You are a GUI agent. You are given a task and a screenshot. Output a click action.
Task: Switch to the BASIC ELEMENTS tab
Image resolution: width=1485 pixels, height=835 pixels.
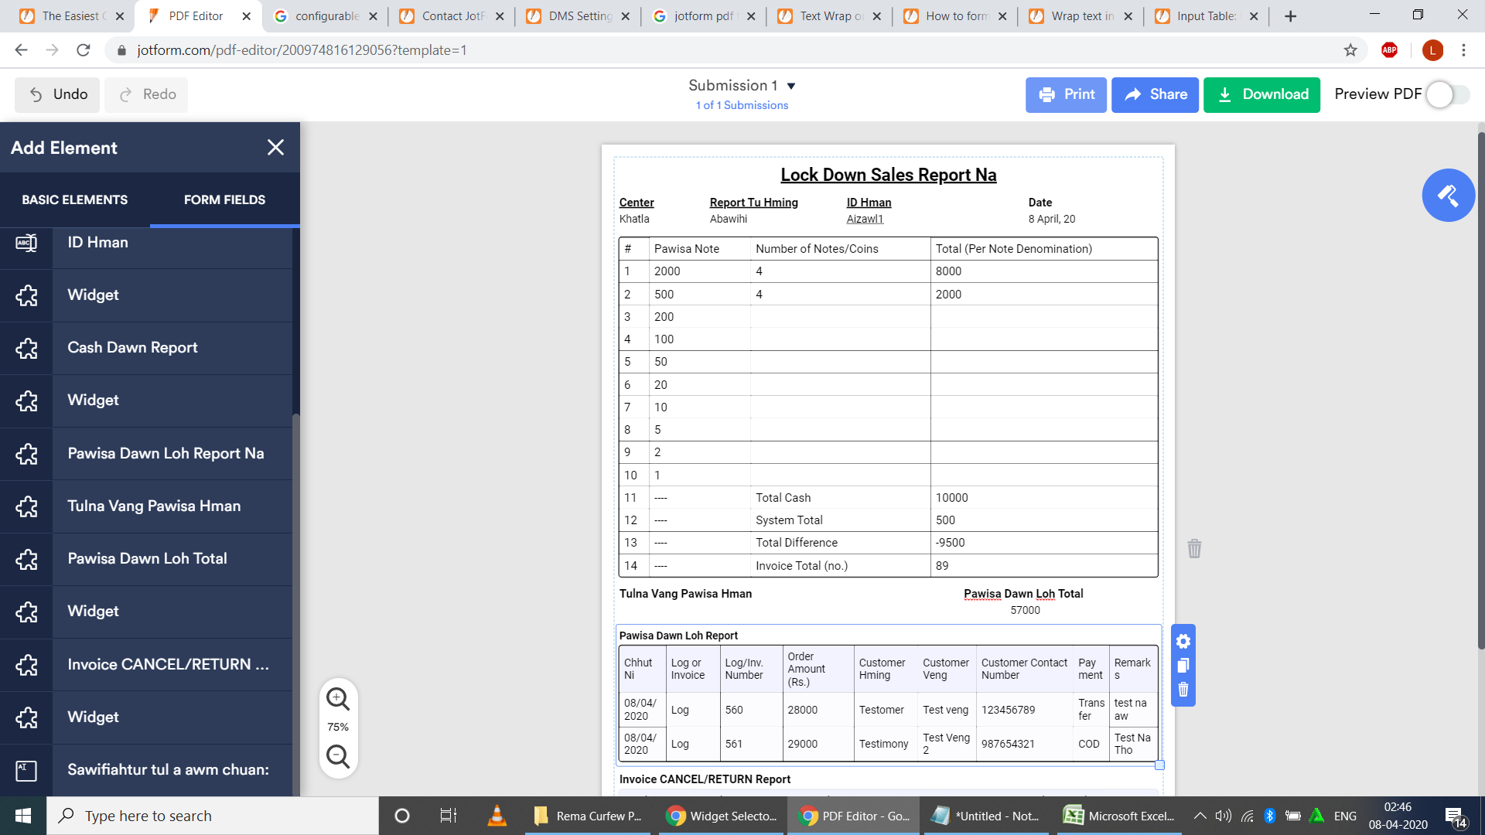click(74, 199)
